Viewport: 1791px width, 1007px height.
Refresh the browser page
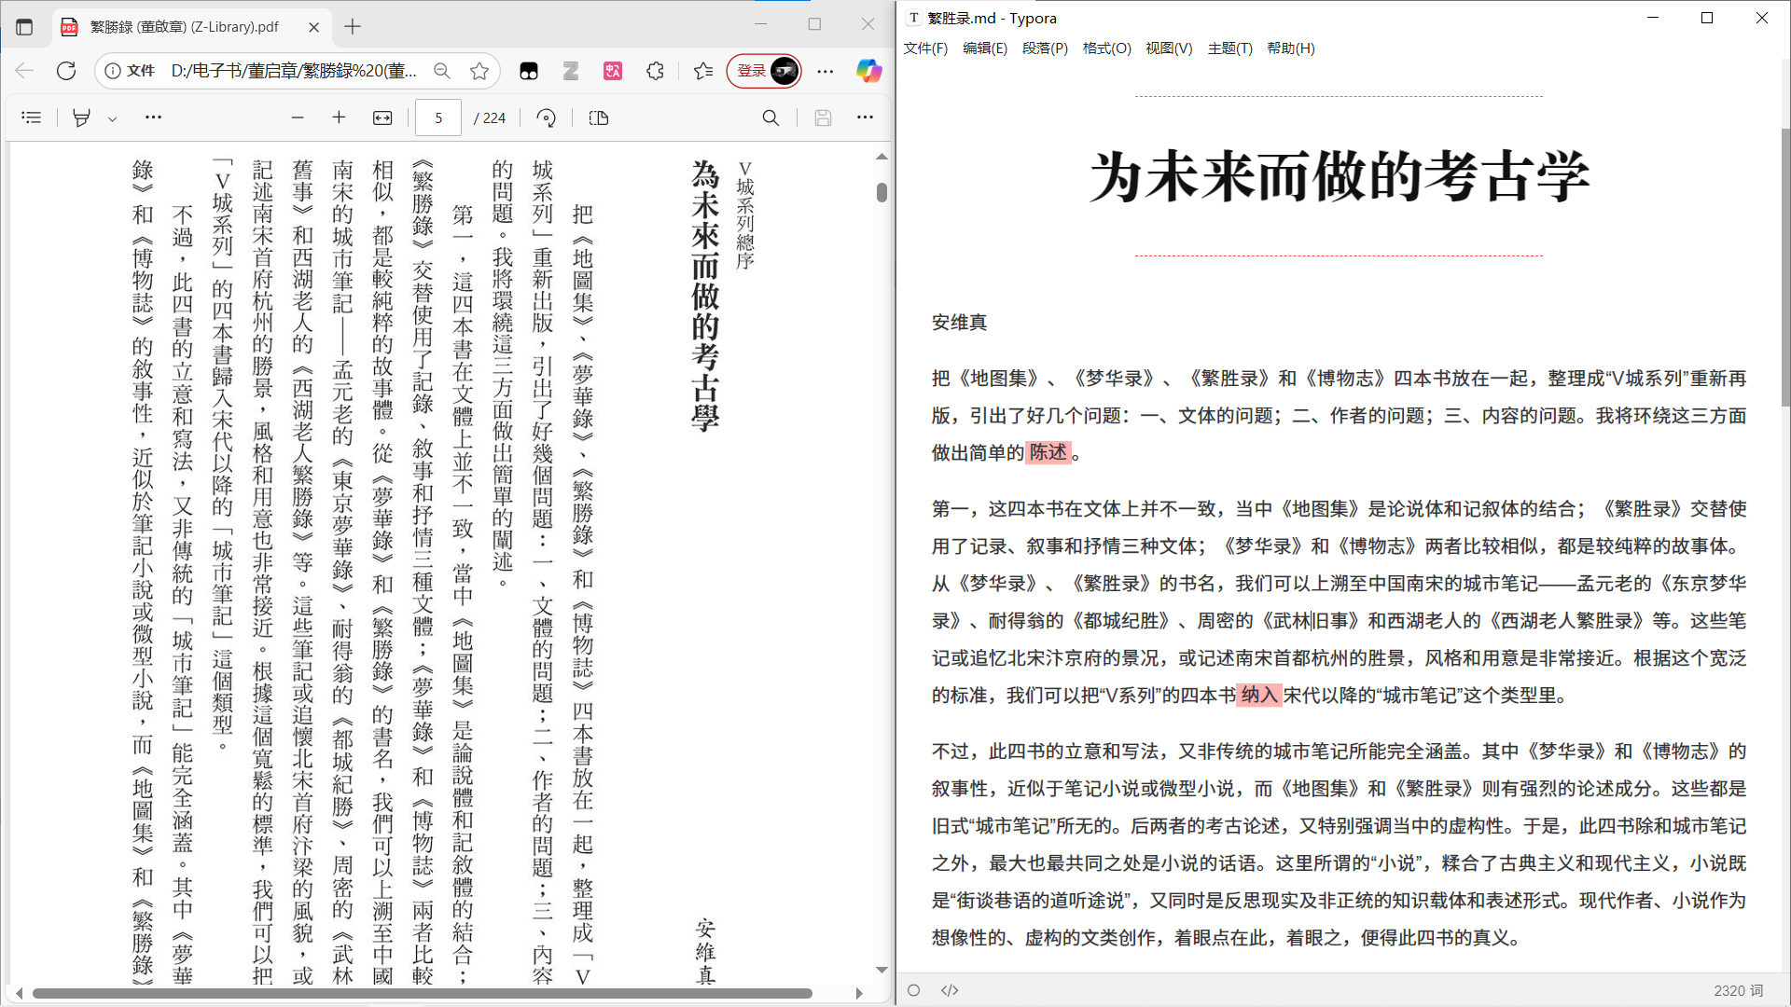(x=66, y=71)
